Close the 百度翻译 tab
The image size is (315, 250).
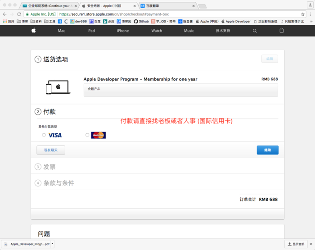click(193, 6)
